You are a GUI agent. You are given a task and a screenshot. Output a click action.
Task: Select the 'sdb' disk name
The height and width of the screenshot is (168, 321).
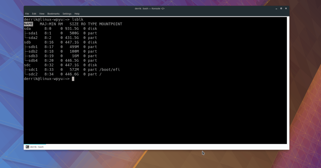coord(27,42)
